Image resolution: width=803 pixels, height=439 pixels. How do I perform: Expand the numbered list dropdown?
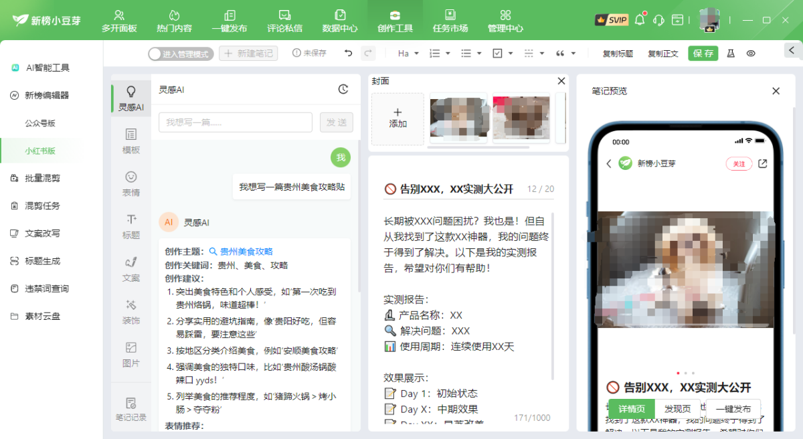coord(440,54)
